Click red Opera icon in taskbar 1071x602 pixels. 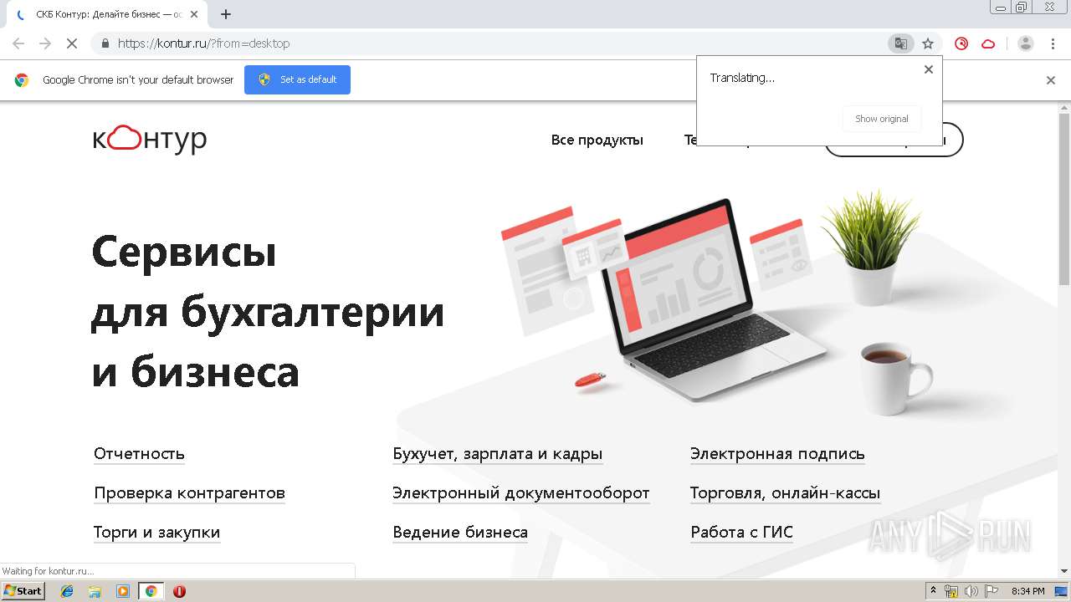pos(179,591)
